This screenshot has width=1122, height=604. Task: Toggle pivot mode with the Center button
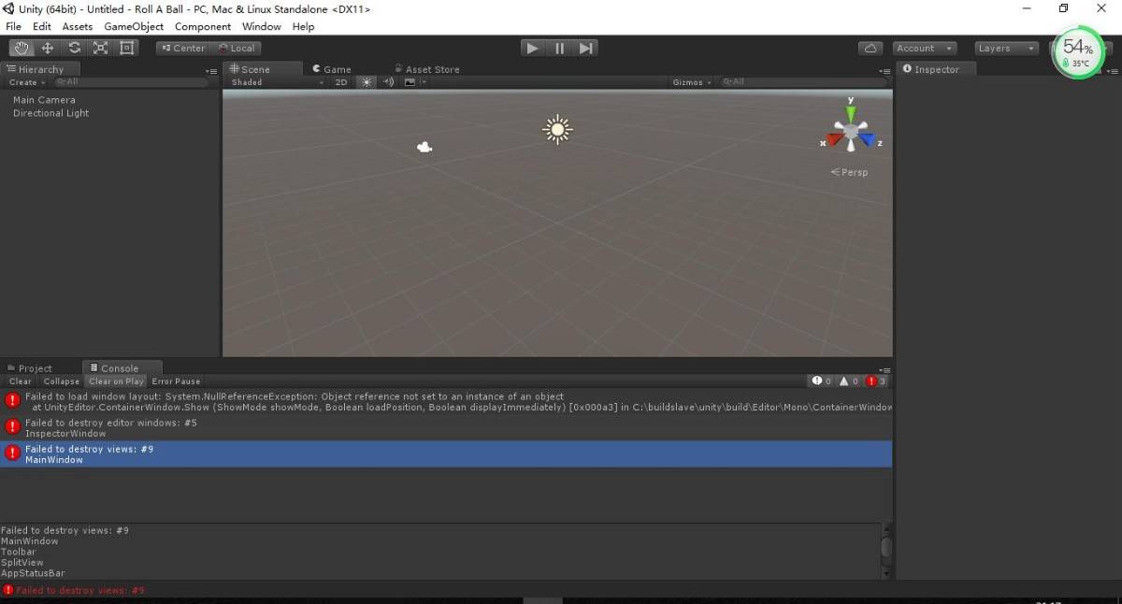click(x=182, y=48)
